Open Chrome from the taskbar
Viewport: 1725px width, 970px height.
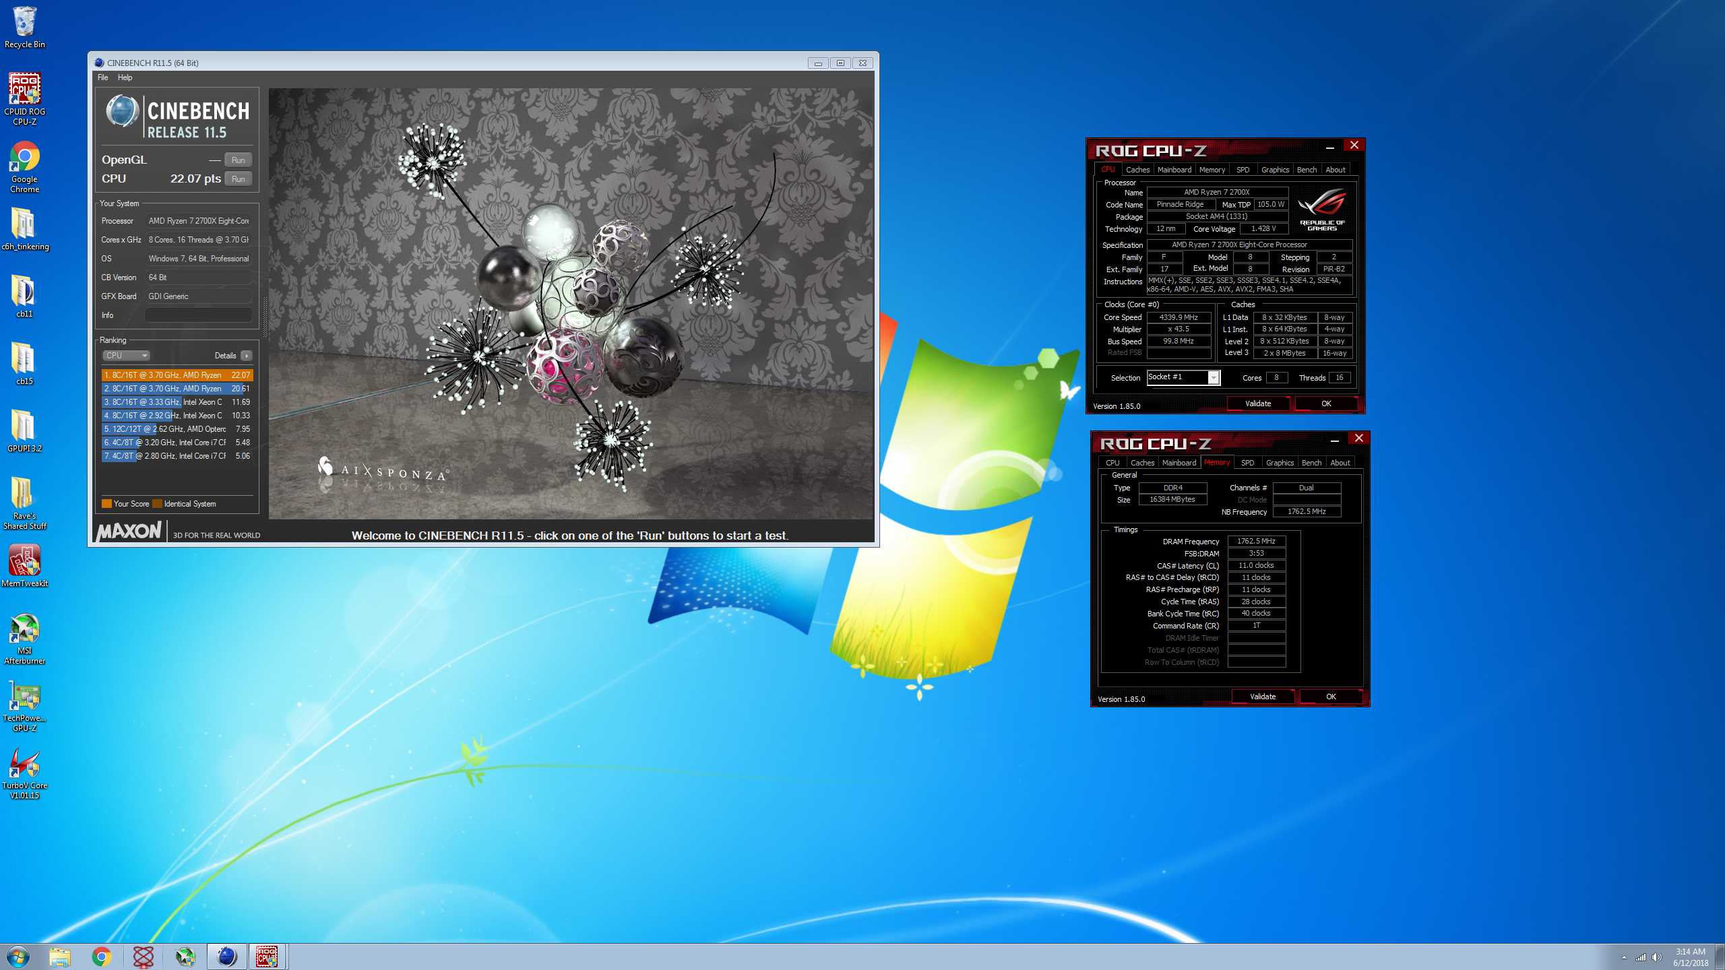click(x=102, y=957)
